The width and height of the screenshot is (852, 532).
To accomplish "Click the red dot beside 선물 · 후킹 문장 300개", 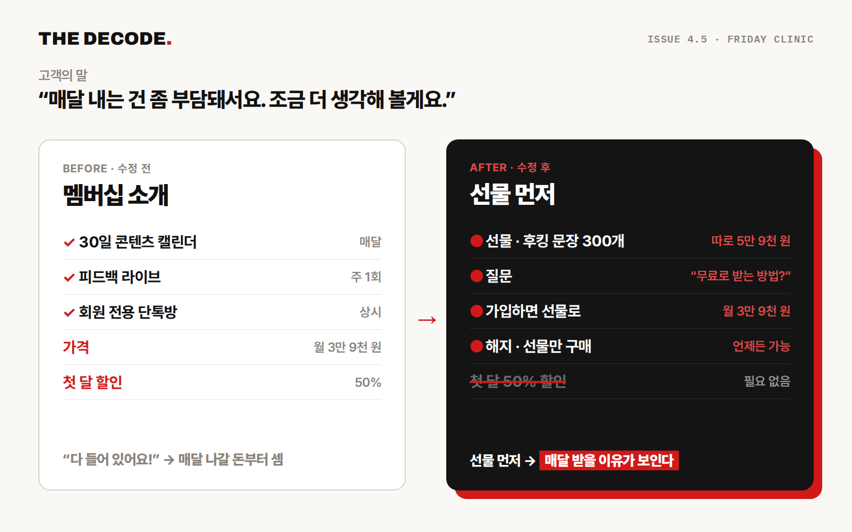I will [477, 241].
